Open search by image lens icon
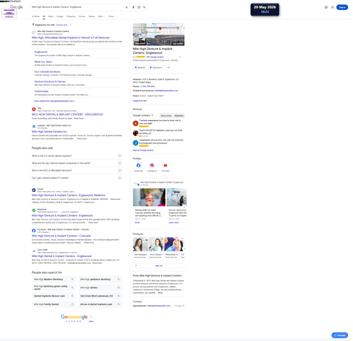The image size is (353, 341). [139, 7]
